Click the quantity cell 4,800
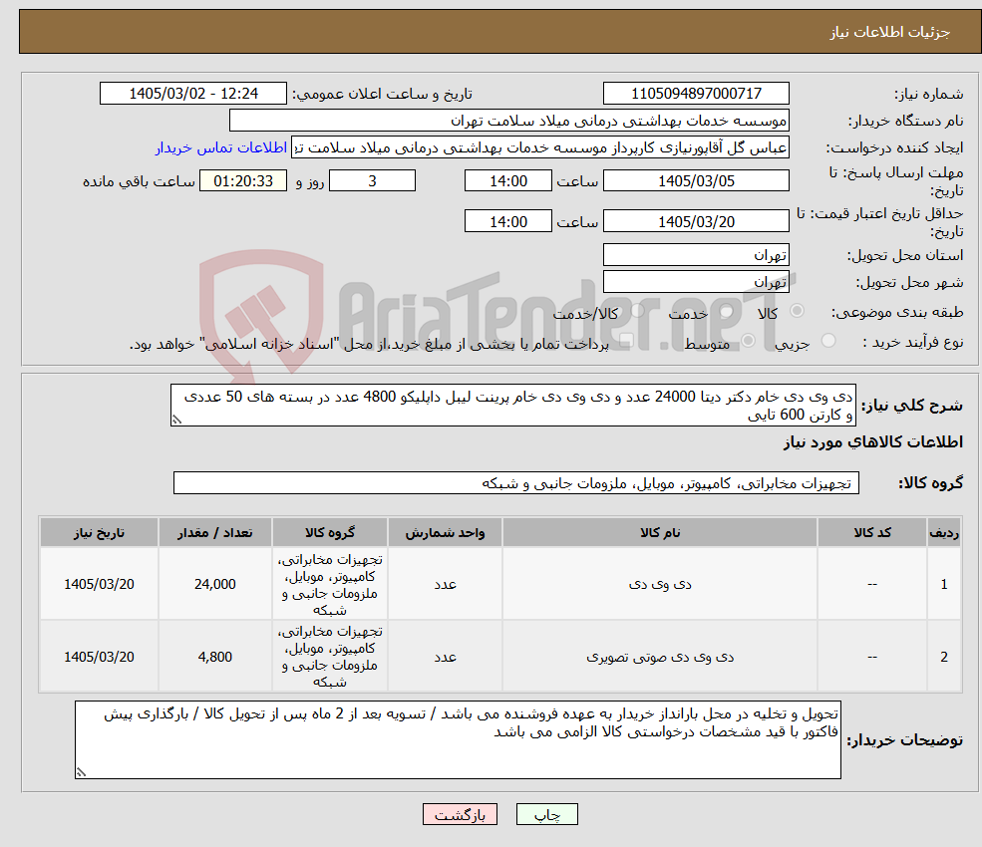The height and width of the screenshot is (847, 982). [x=214, y=657]
